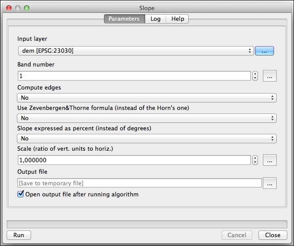Click the Band number input field

point(134,76)
